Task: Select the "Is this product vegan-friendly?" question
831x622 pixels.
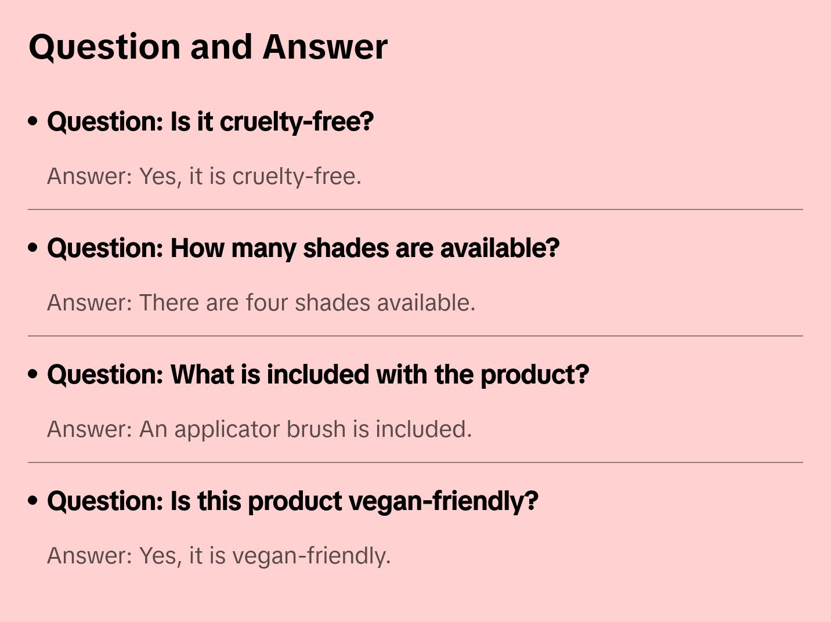Action: point(292,501)
